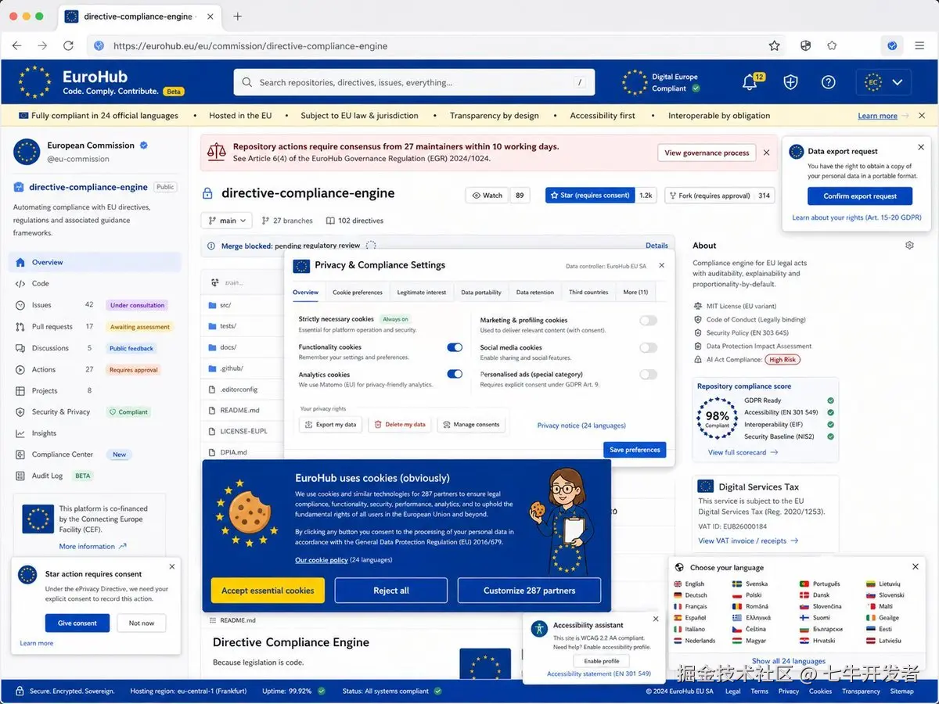Close the Data export request popup
939x704 pixels.
(x=921, y=147)
